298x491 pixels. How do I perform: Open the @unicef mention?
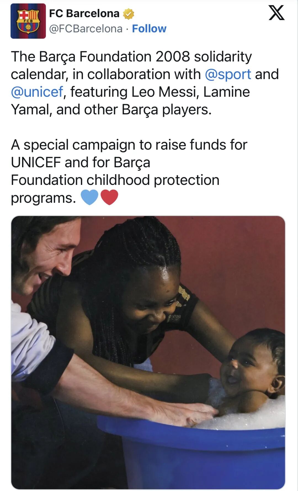pos(37,92)
